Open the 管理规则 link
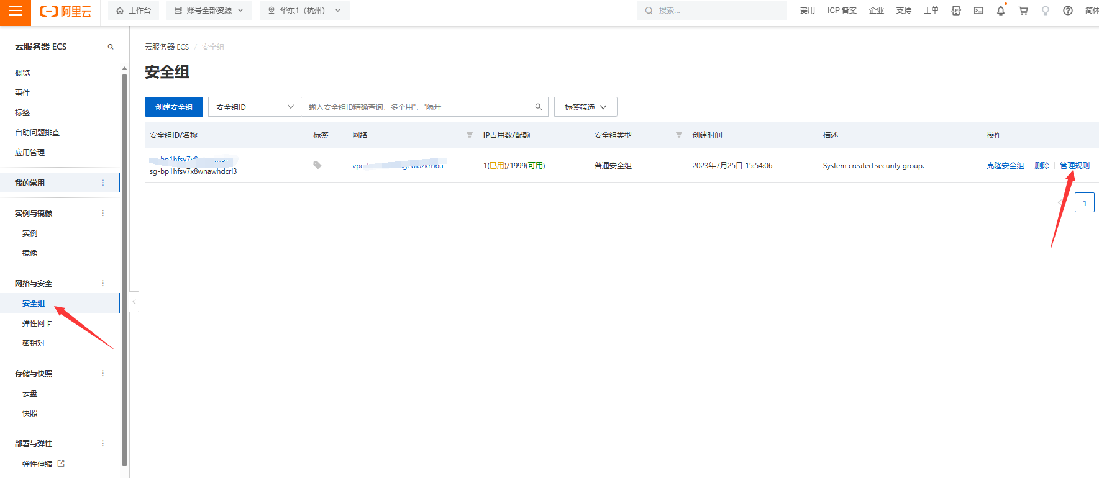The height and width of the screenshot is (478, 1099). pos(1074,166)
